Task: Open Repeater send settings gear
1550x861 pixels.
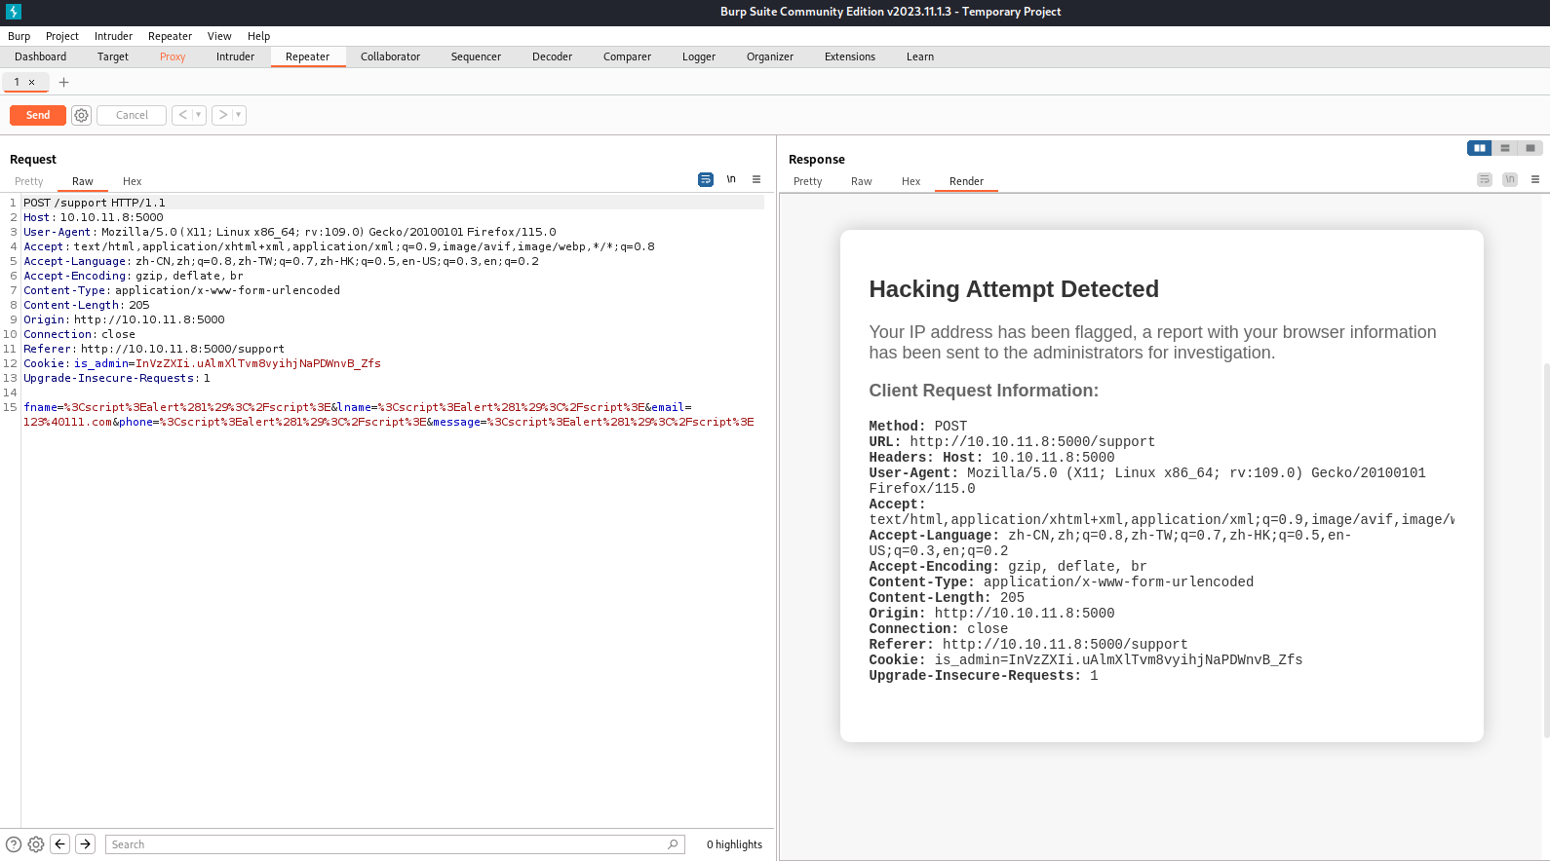Action: point(82,115)
